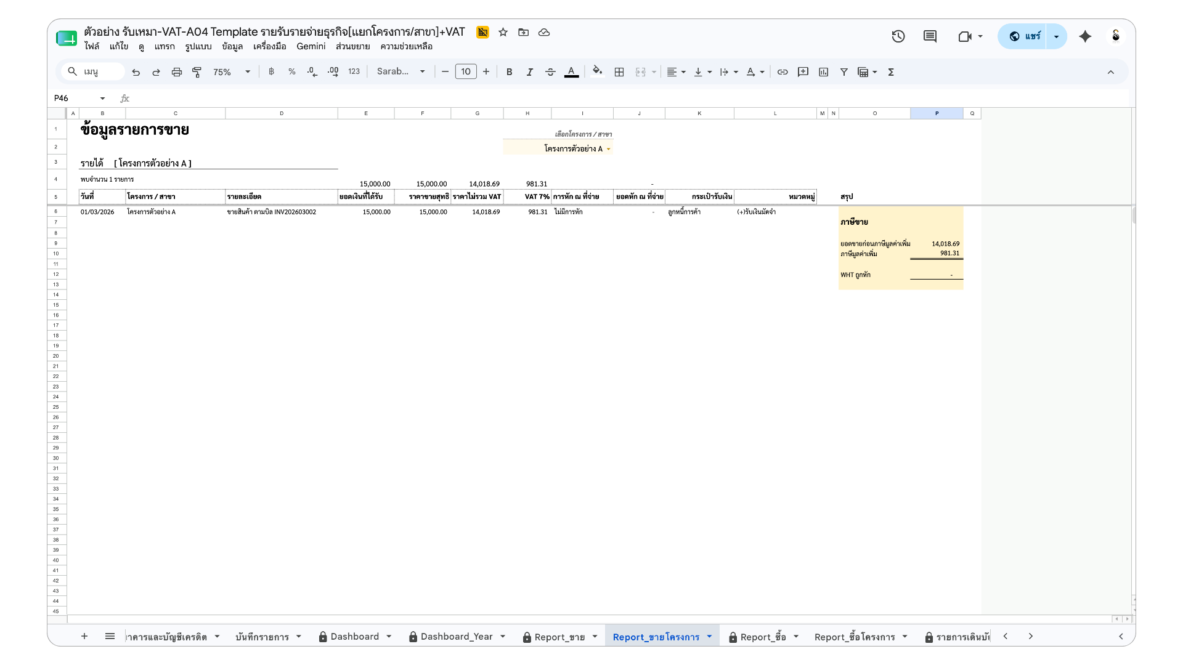Screen dimensions: 1183x665
Task: Toggle italic formatting
Action: point(529,72)
